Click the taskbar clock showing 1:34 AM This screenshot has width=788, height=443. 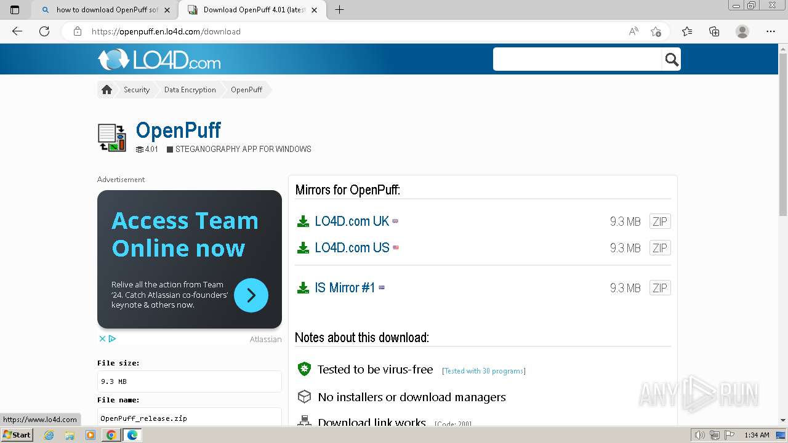tap(757, 435)
